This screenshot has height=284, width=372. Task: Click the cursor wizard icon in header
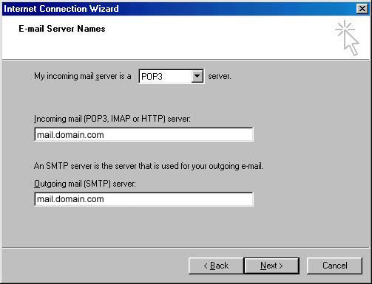click(347, 38)
